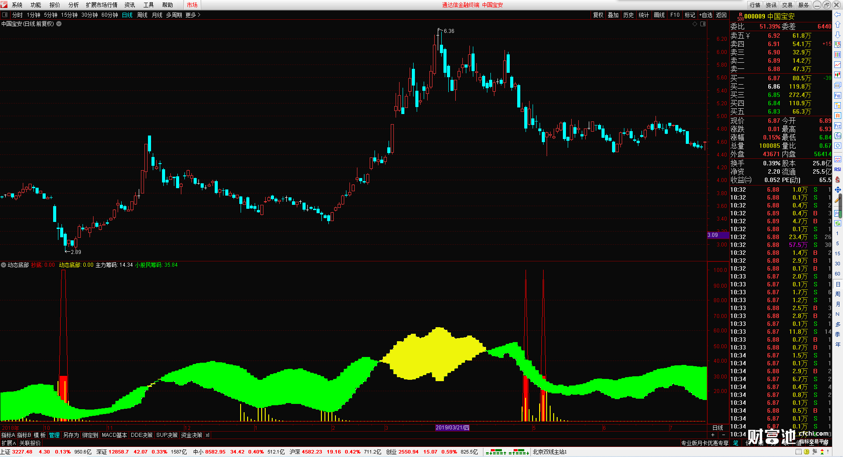Select the RSI indicator icon
Screen dimensions: 843x457
click(x=837, y=169)
